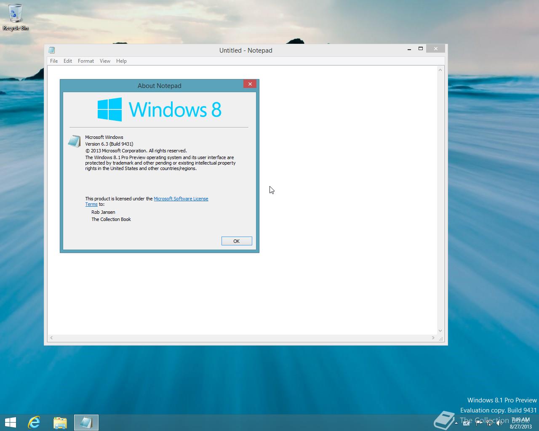This screenshot has height=431, width=539.
Task: Click the horizontal scrollbar left arrow
Action: coord(51,338)
